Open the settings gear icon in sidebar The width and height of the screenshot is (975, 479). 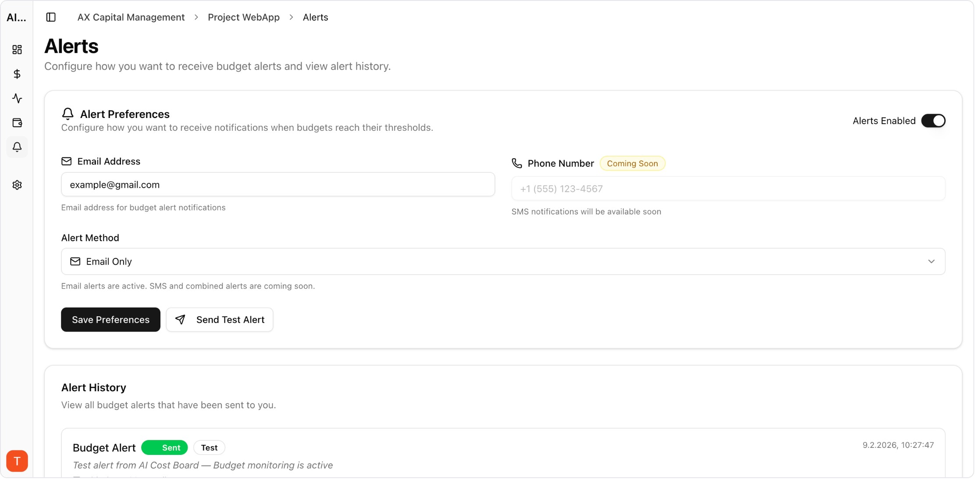point(17,185)
